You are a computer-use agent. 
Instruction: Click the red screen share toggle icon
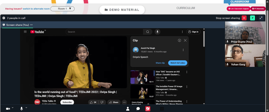148,109
